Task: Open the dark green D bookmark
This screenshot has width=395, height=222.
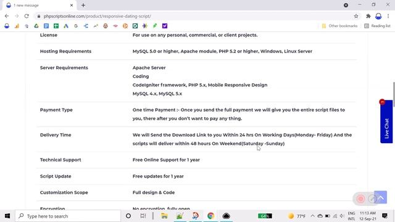Action: pos(135,26)
